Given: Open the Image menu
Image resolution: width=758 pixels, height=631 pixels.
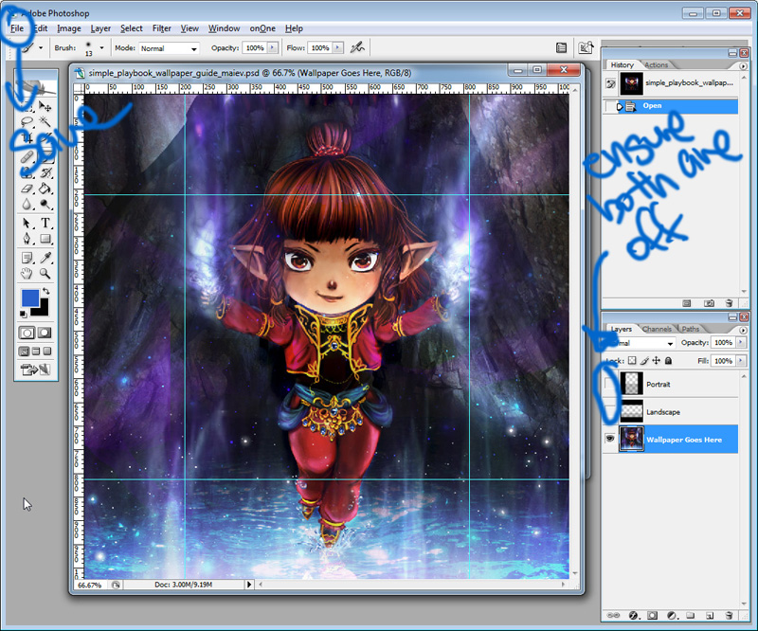Looking at the screenshot, I should coord(68,28).
